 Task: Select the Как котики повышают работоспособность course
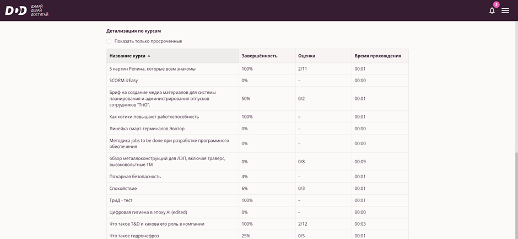(x=154, y=117)
